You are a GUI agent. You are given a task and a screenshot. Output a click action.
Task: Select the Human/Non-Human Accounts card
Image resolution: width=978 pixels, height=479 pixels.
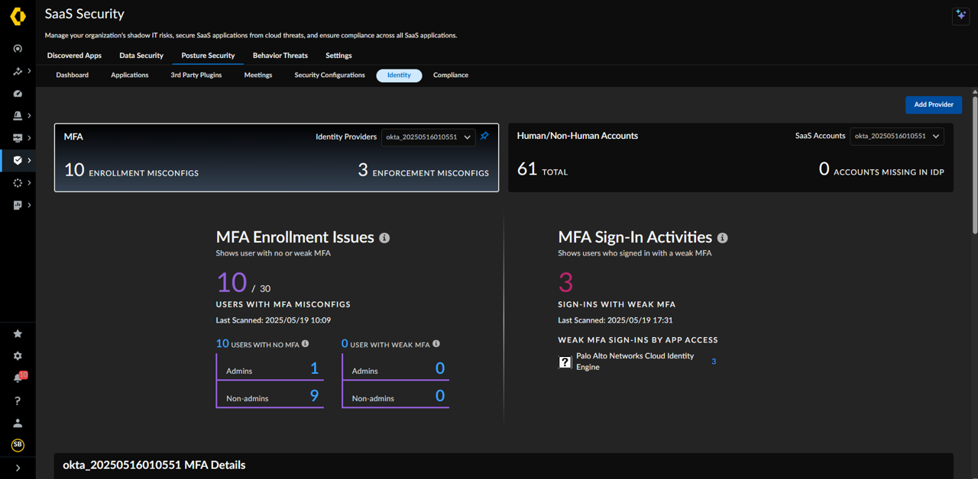(730, 158)
